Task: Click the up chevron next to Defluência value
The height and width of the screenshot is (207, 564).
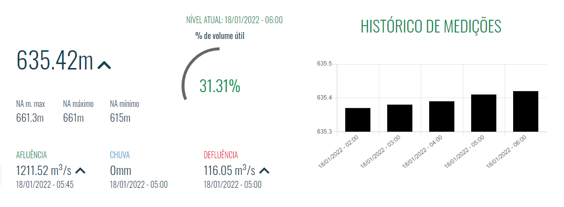Action: pyautogui.click(x=264, y=171)
